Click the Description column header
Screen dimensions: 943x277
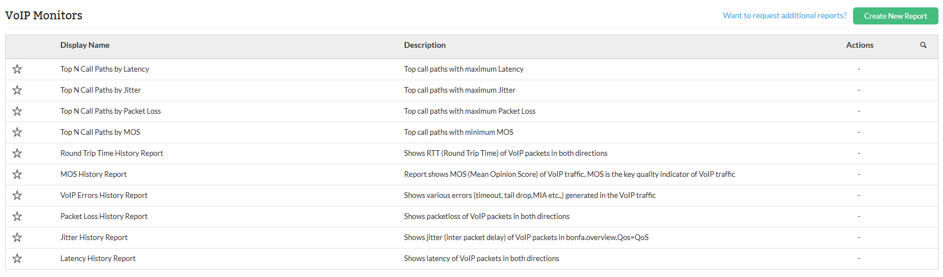[x=425, y=45]
